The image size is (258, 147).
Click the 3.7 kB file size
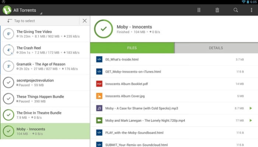[240, 60]
